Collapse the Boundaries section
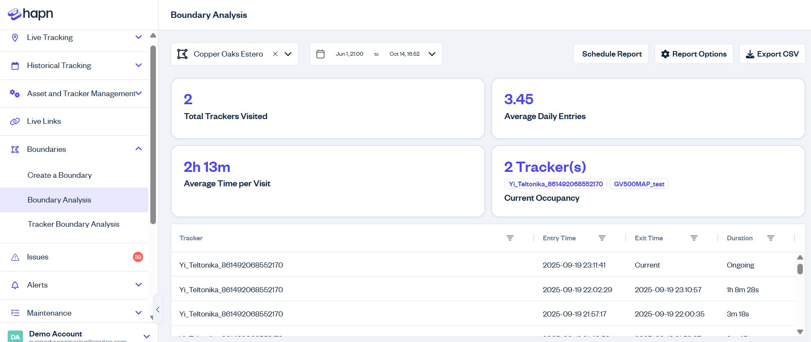Viewport: 811px width, 342px height. click(x=138, y=149)
